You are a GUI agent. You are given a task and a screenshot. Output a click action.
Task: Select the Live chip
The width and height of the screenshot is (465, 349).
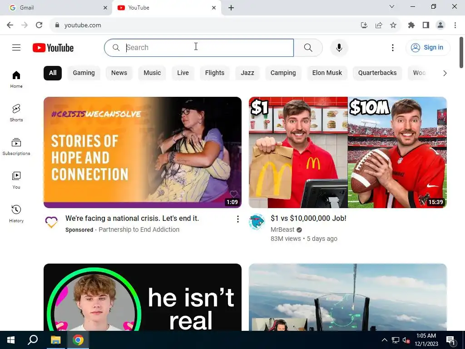(x=183, y=73)
